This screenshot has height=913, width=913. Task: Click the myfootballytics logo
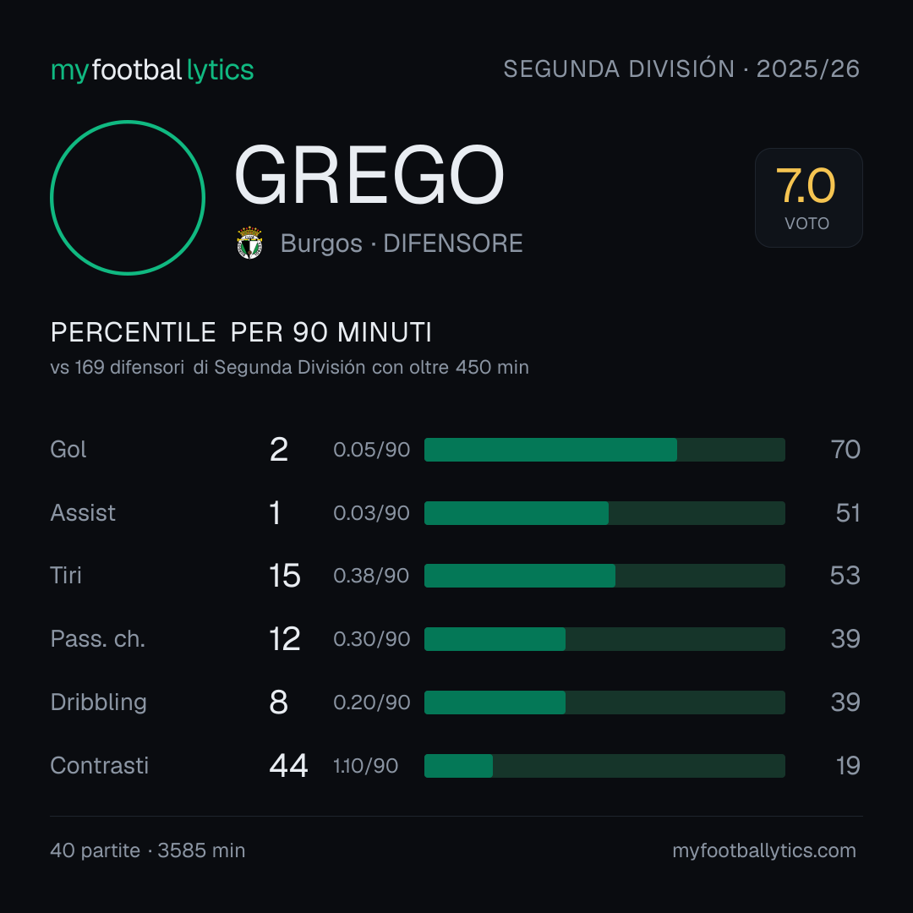152,70
